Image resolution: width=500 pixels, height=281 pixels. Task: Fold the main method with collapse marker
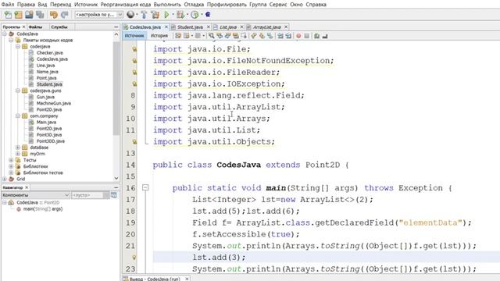[145, 188]
